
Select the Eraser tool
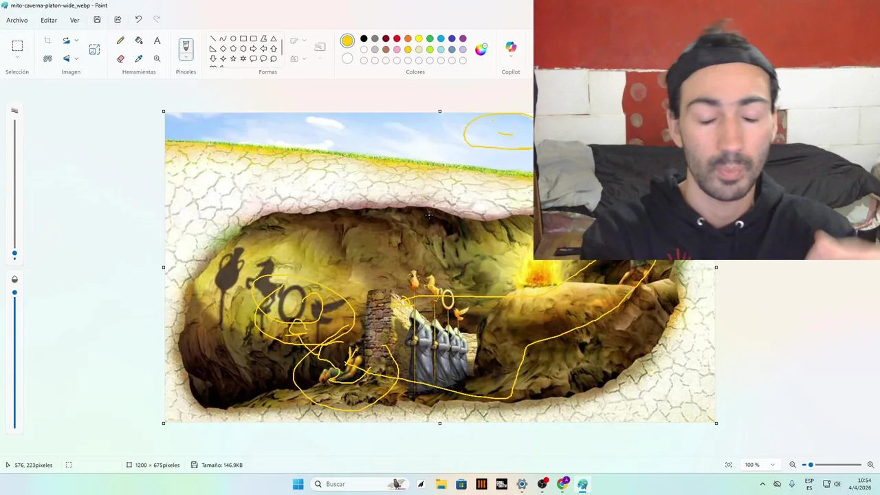coord(120,58)
